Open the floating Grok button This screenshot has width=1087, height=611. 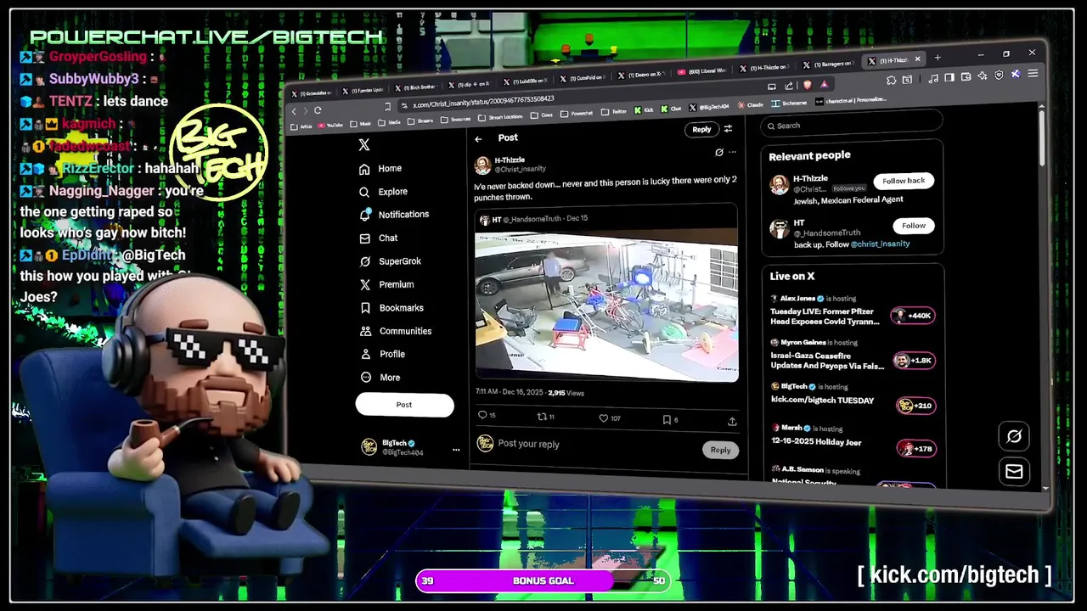(x=1014, y=436)
